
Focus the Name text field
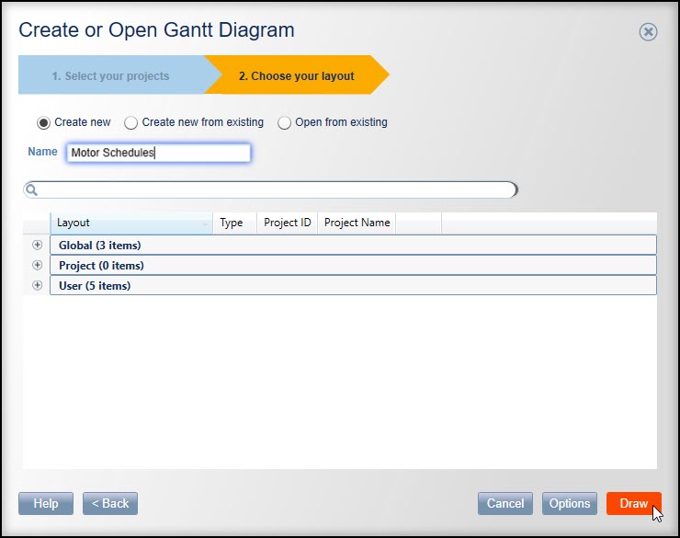click(159, 153)
